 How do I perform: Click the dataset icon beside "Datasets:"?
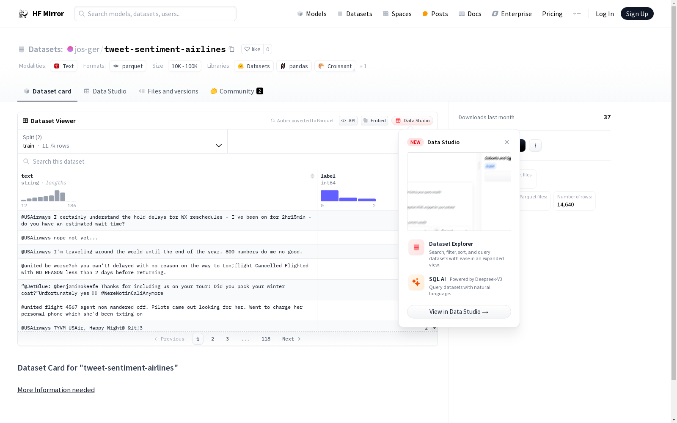tap(22, 49)
